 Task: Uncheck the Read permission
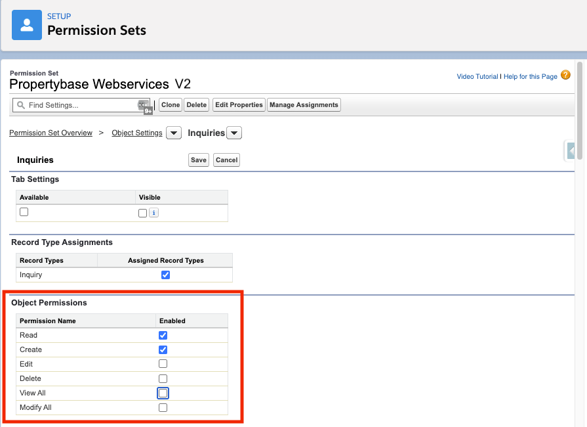163,335
